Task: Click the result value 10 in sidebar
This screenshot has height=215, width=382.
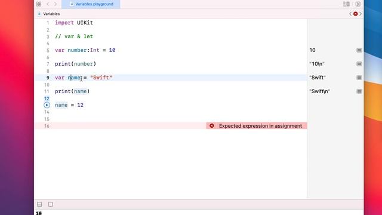Action: [x=312, y=50]
